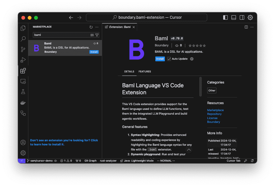Image resolution: width=275 pixels, height=187 pixels.
Task: Open editor more actions ellipsis menu
Action: click(252, 27)
